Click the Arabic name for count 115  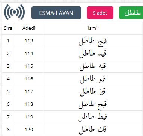tap(93, 66)
